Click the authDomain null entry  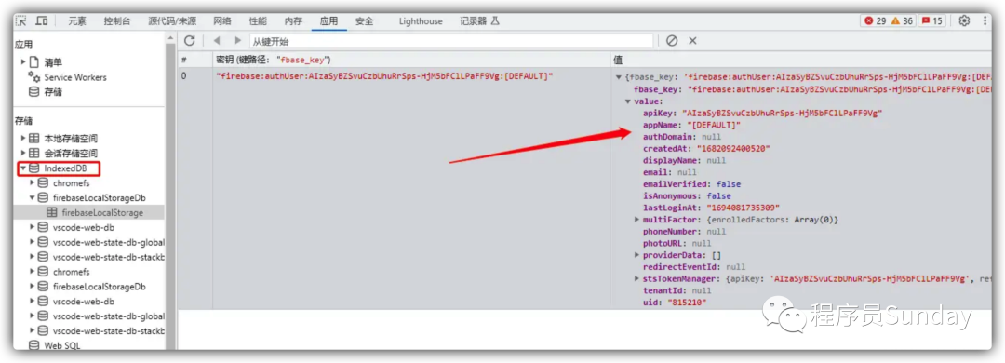682,137
